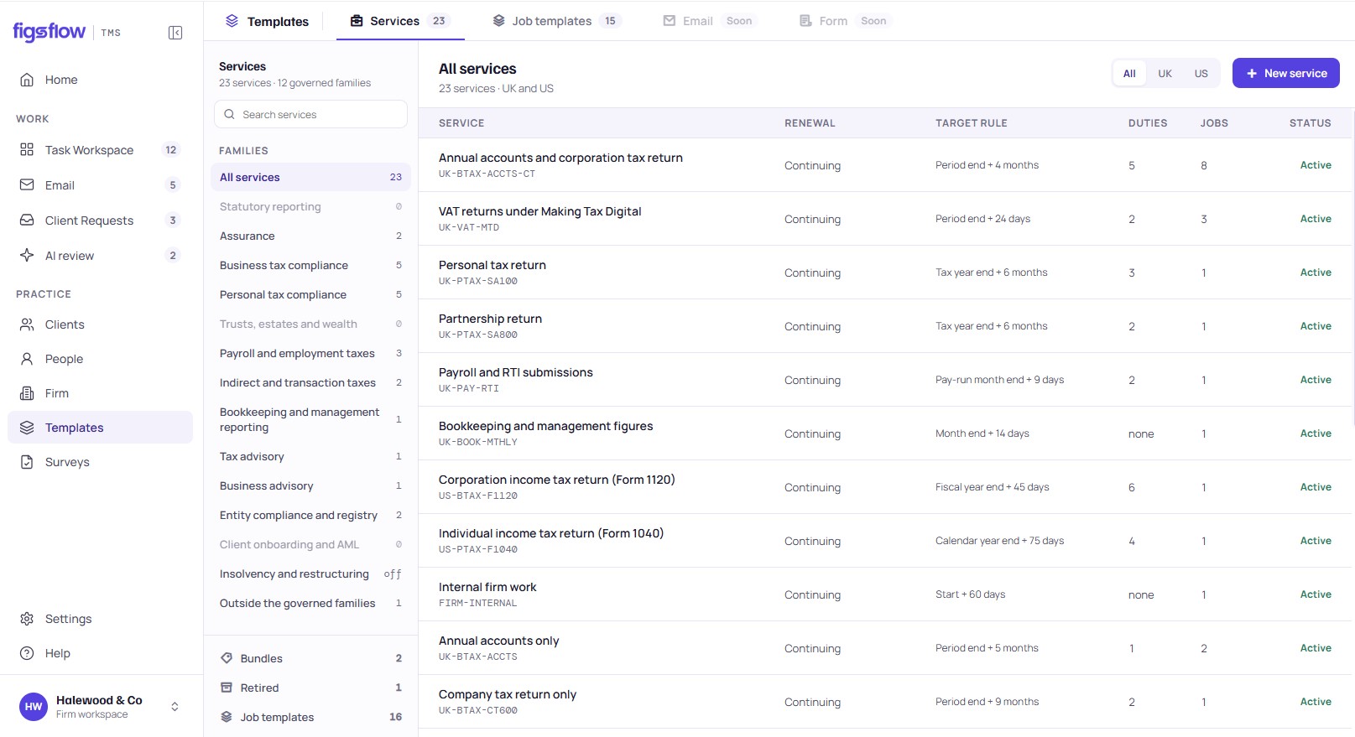
Task: Click the Templates layers icon in sidebar
Action: (x=27, y=428)
